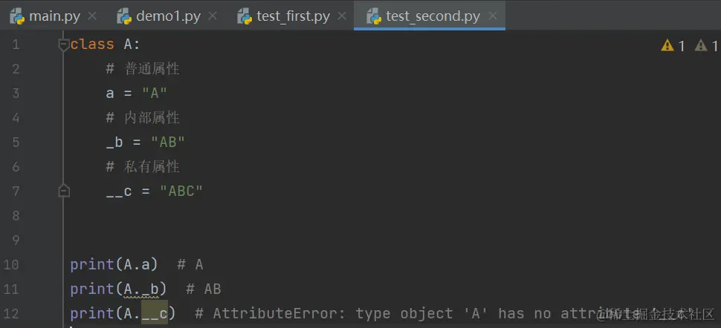The width and height of the screenshot is (721, 328).
Task: Click the Python icon on the test_first.py tab
Action: point(244,16)
